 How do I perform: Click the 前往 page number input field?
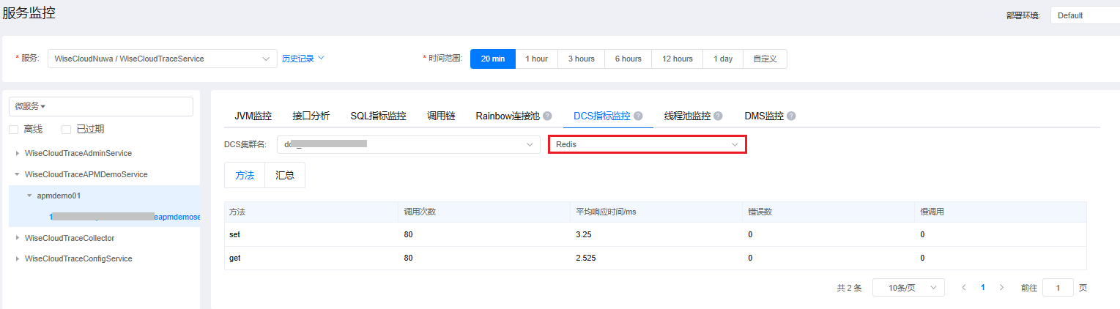pyautogui.click(x=1057, y=288)
